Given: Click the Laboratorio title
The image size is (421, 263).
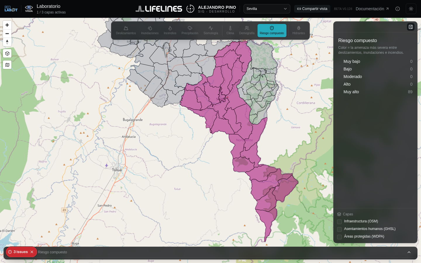Looking at the screenshot, I should click(49, 6).
